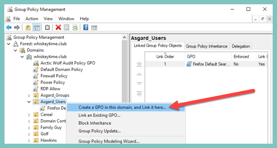The height and width of the screenshot is (148, 277).
Task: Click the Forest triangle icon in the tree
Action: pyautogui.click(x=16, y=44)
